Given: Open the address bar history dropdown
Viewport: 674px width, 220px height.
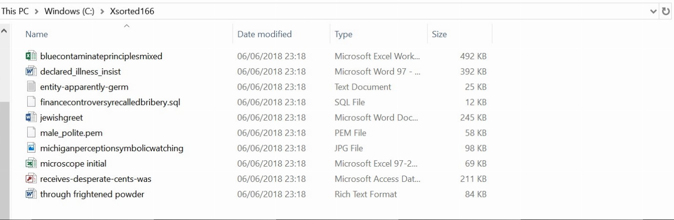Looking at the screenshot, I should pyautogui.click(x=653, y=11).
